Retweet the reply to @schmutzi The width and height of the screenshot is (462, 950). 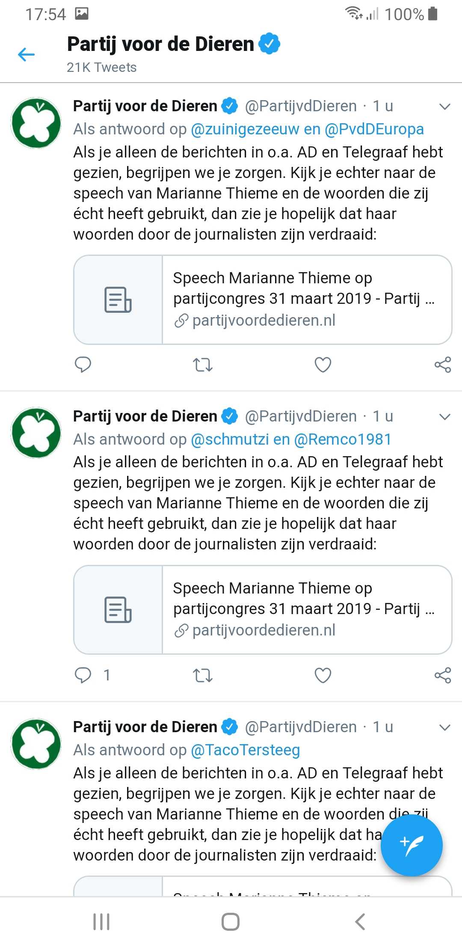click(202, 675)
